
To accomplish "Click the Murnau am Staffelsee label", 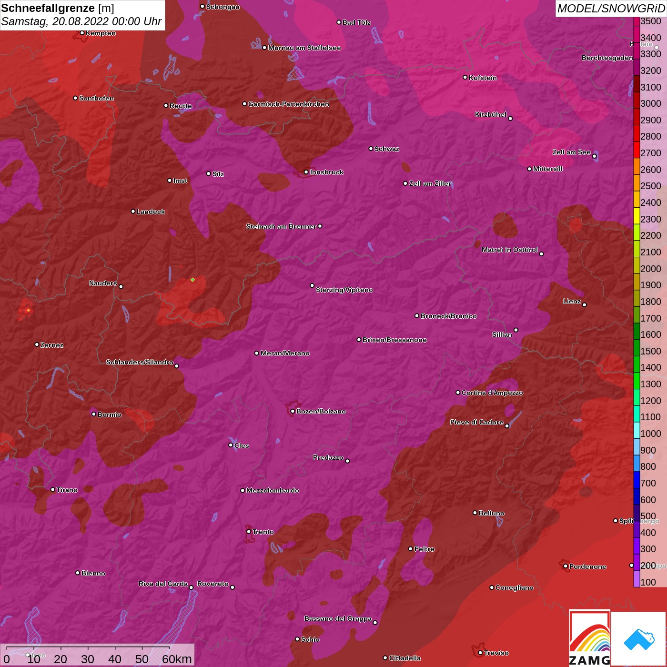I will click(304, 48).
